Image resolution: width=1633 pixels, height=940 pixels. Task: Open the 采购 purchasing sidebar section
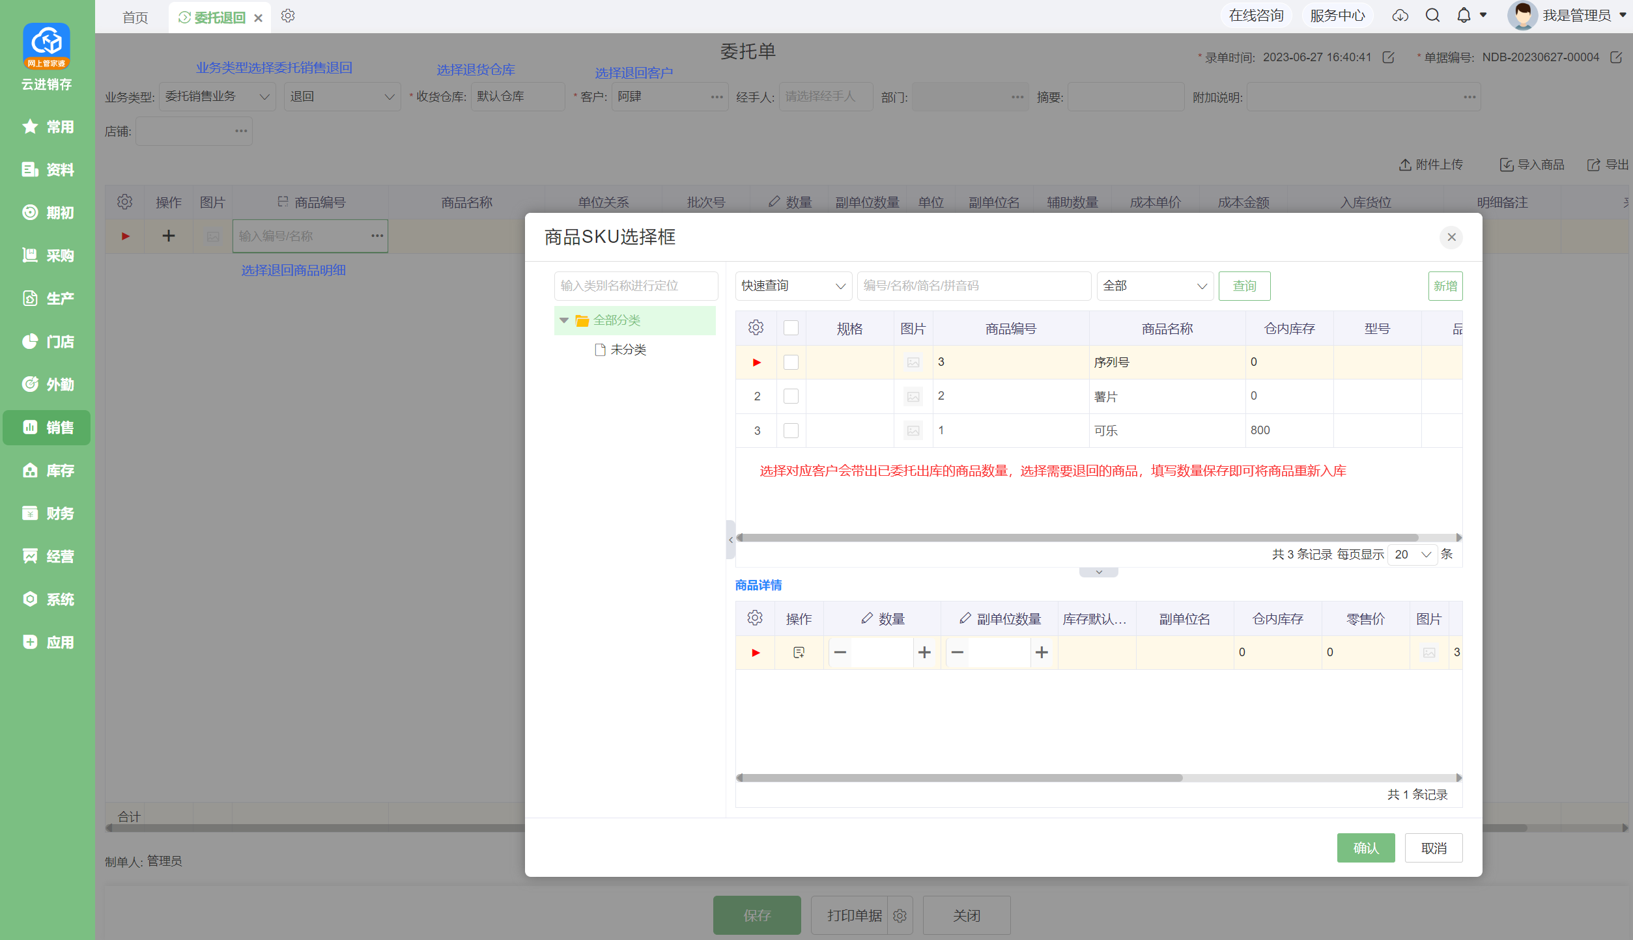[x=47, y=256]
